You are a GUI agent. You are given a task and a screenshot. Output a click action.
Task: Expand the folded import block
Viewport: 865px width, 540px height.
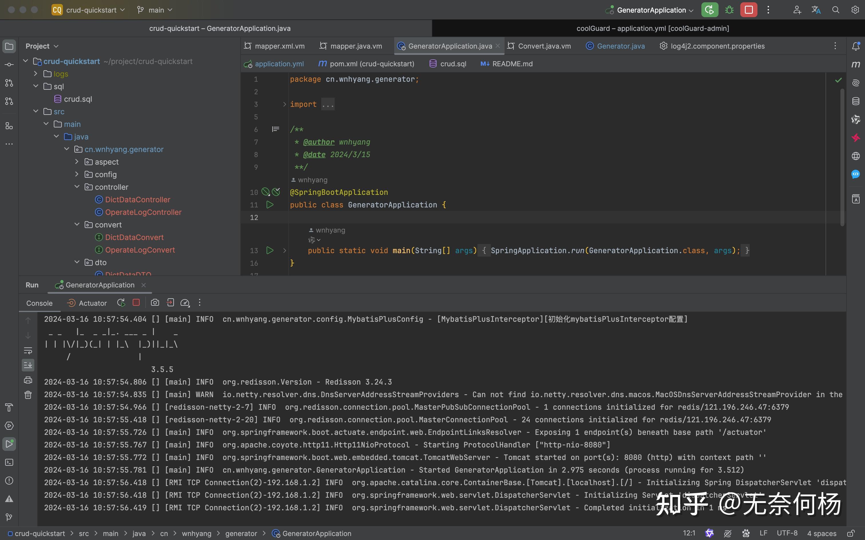pyautogui.click(x=285, y=104)
